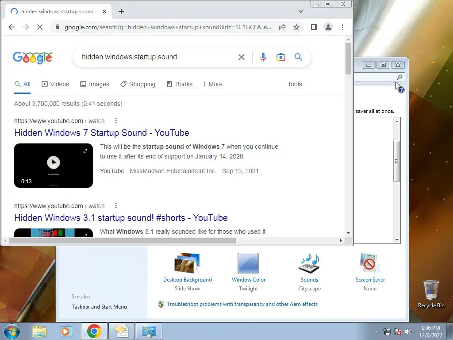Viewport: 453px width, 340px height.
Task: Open Sounds Cityscape settings
Action: [309, 272]
